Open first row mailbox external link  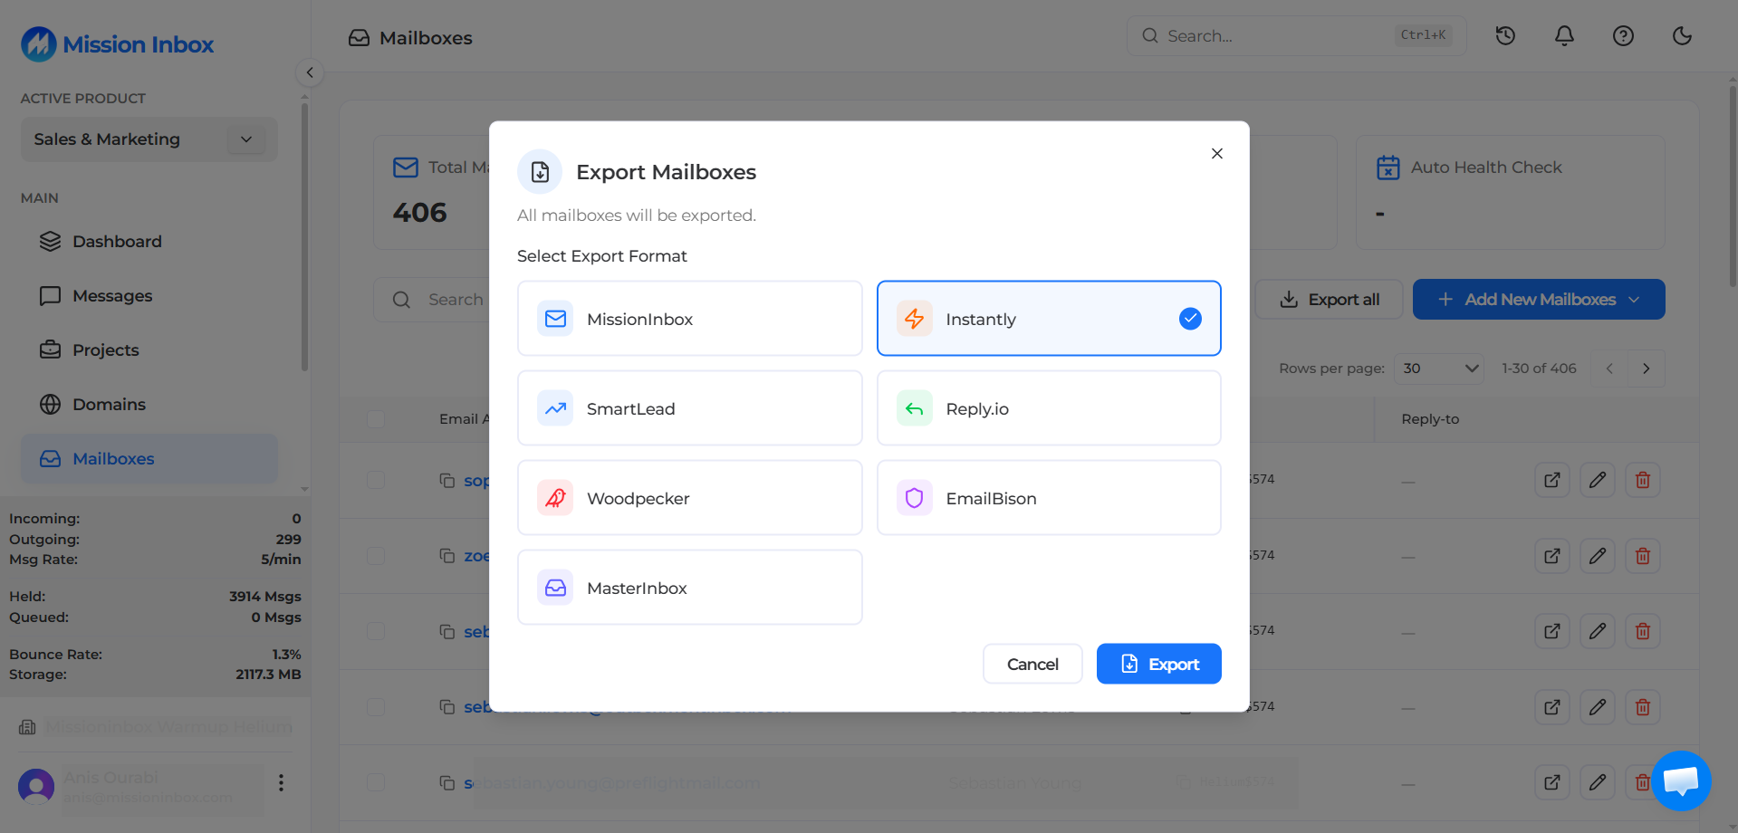[1552, 480]
